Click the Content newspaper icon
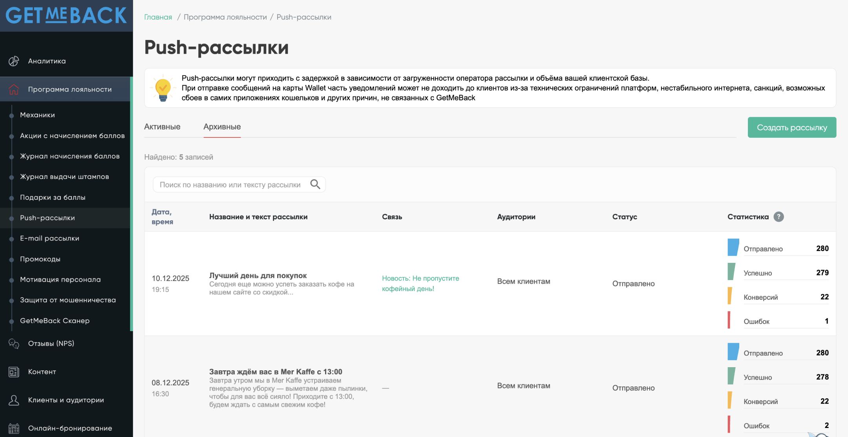 (14, 372)
